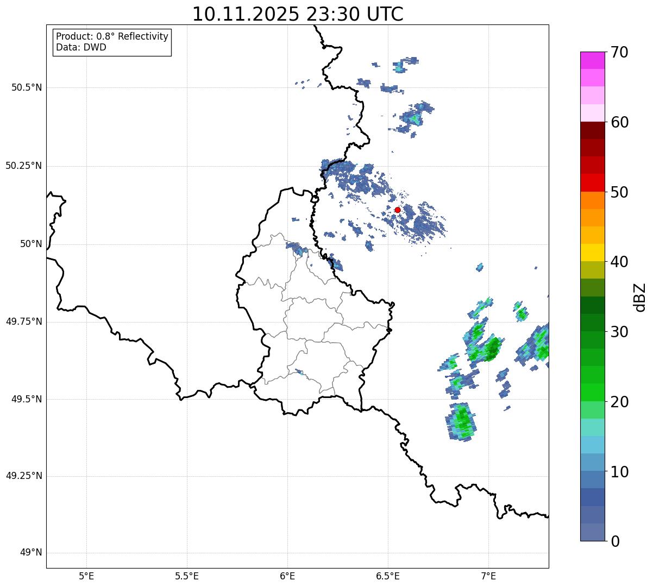This screenshot has height=587, width=653.
Task: Click the colorbar '0' tick label
Action: (614, 541)
